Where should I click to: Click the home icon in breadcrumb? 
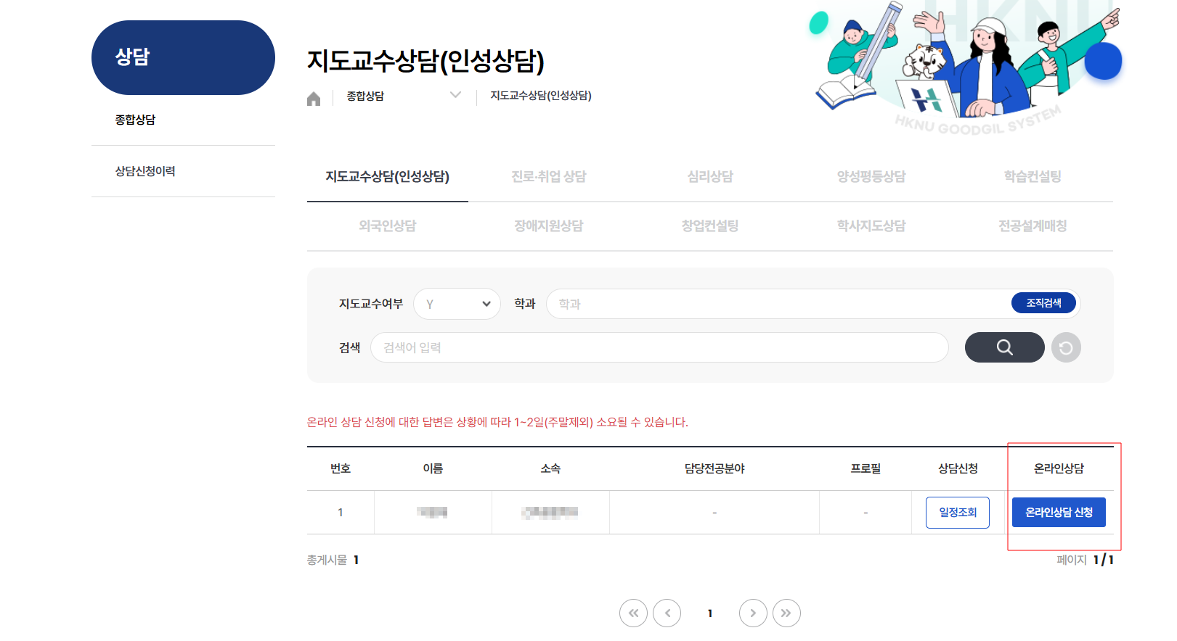(314, 99)
